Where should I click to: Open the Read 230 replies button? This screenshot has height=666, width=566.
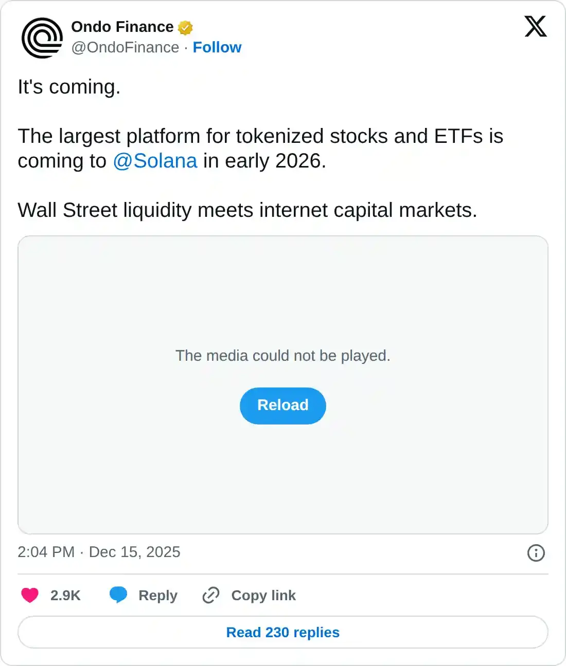tap(282, 632)
